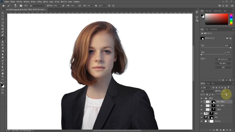Close the suit document tab

[x=46, y=10]
